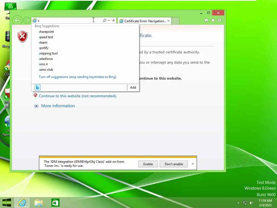The width and height of the screenshot is (277, 208).
Task: Maximize the Internet Explorer window
Action: coord(209,13)
